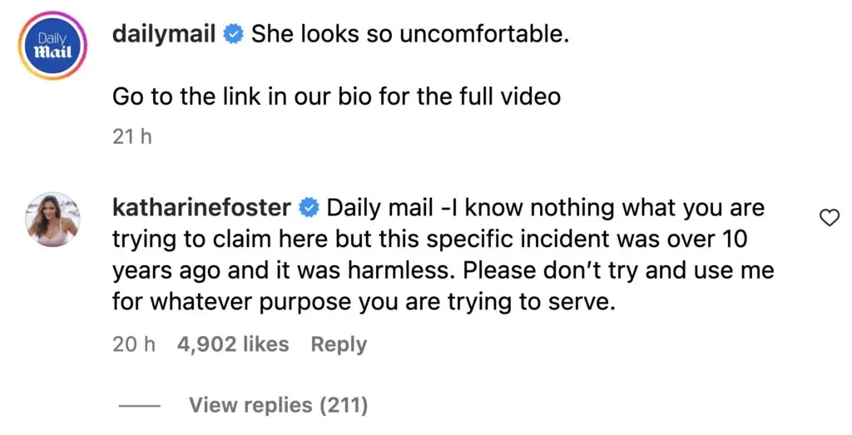Click the "20 h" comment timestamp
The image size is (852, 435).
tap(133, 344)
